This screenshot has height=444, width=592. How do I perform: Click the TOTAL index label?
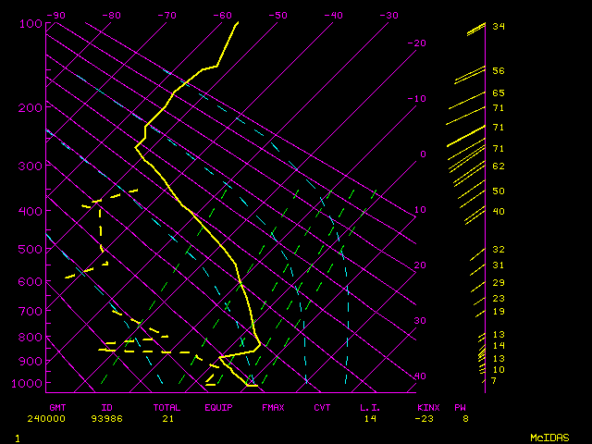click(167, 407)
